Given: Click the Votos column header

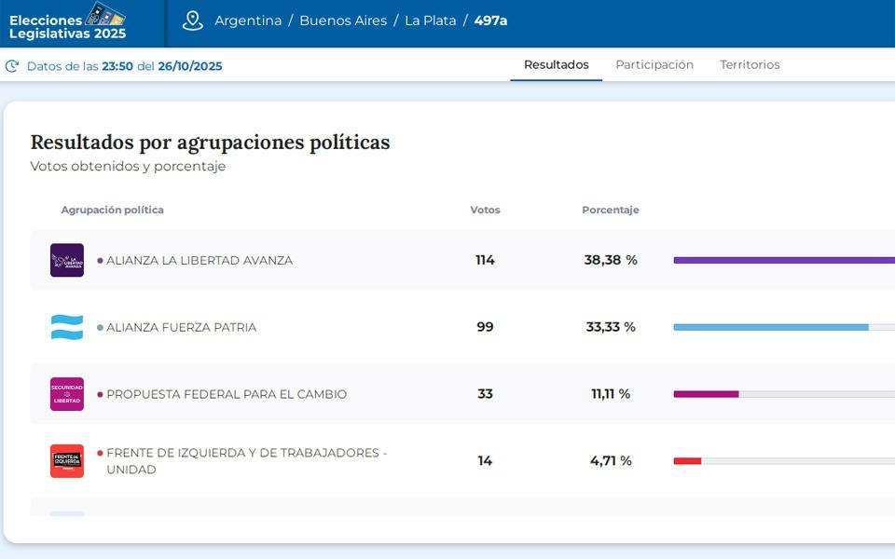Looking at the screenshot, I should point(485,210).
